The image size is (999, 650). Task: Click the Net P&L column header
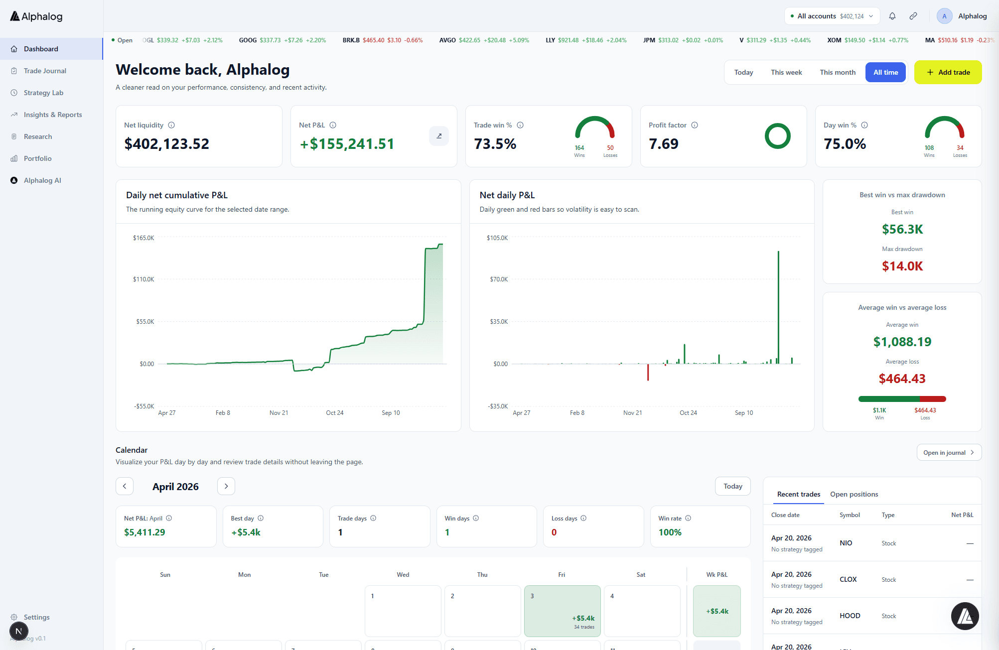click(962, 515)
